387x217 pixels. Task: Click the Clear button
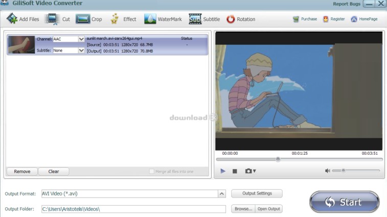[54, 172]
